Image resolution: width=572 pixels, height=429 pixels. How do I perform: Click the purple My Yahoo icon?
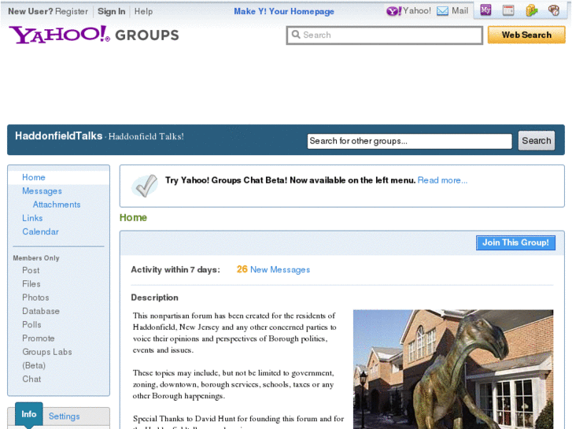[x=485, y=10]
